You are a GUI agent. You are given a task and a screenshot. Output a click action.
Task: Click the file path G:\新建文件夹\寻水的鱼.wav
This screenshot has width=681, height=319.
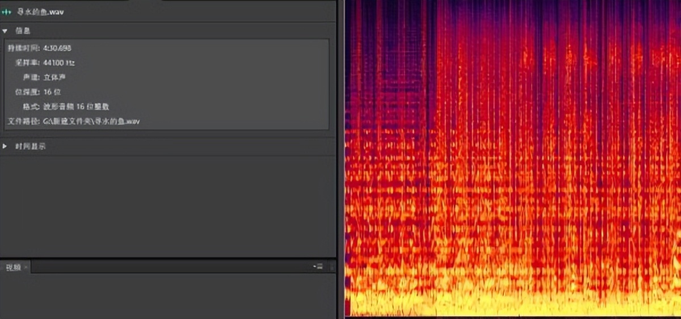pyautogui.click(x=91, y=121)
